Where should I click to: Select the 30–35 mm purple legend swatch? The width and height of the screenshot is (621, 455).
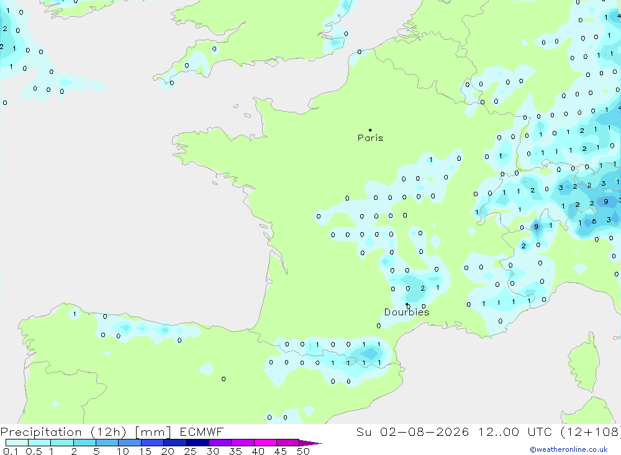click(x=220, y=443)
